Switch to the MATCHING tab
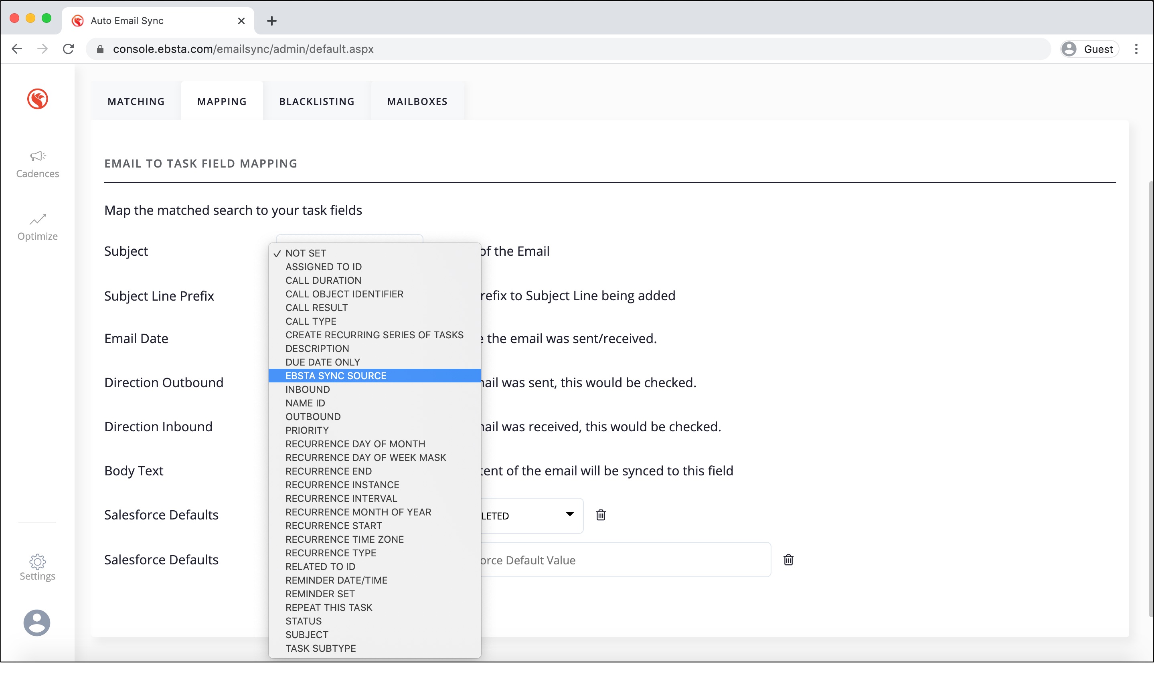 [136, 102]
